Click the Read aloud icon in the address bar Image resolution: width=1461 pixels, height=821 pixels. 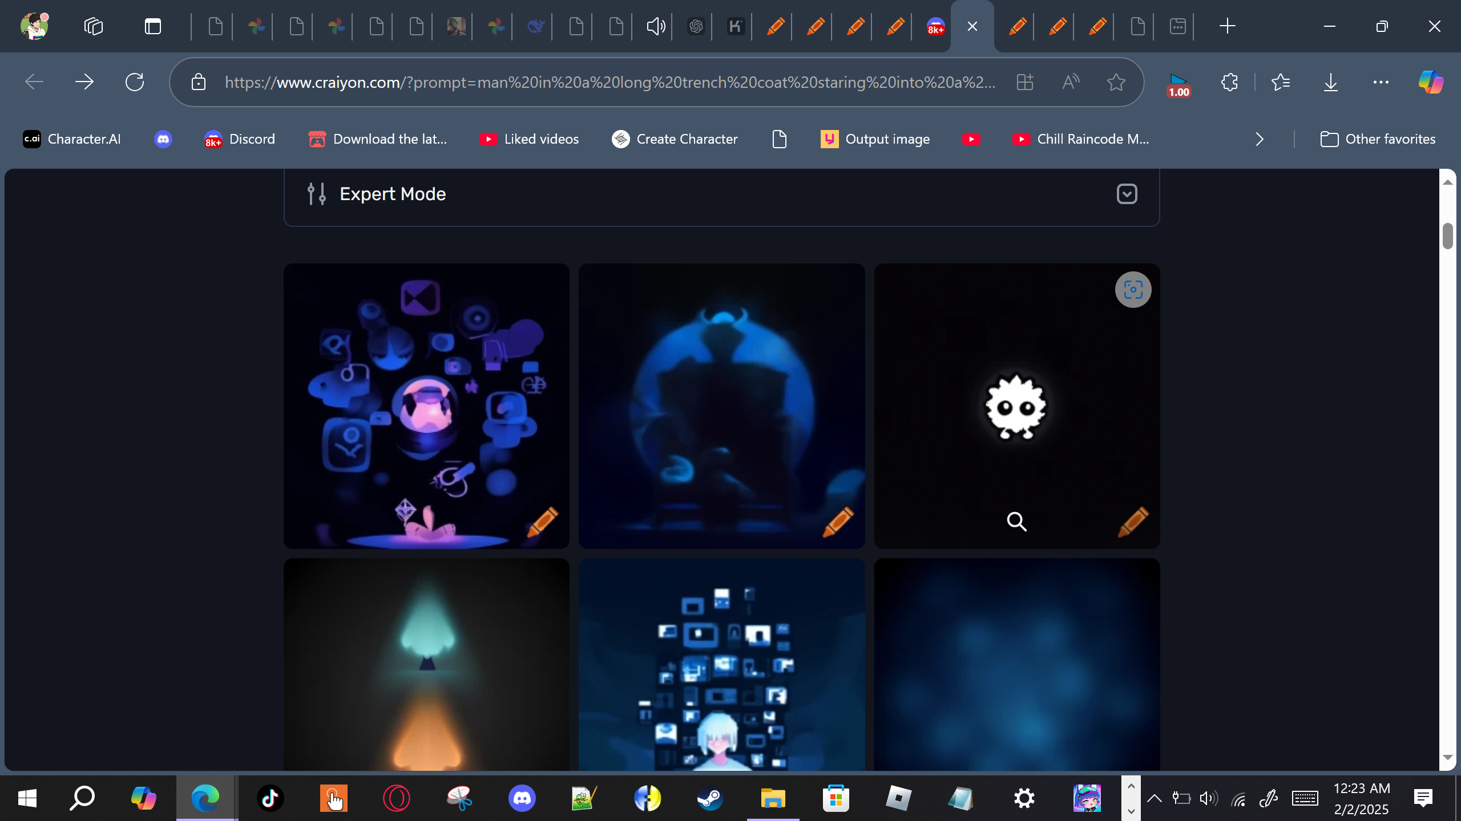pos(1071,83)
